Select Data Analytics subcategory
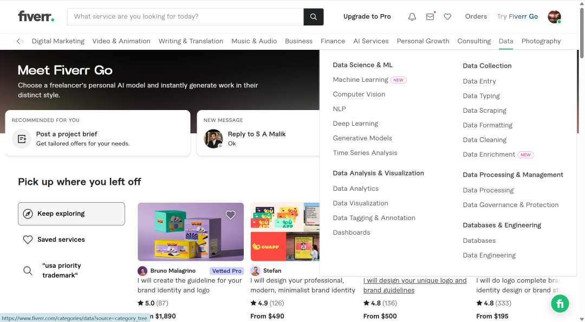 [x=355, y=189]
